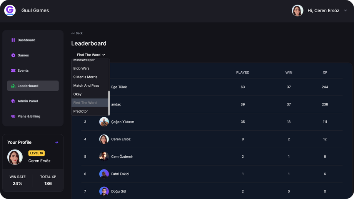Pick Okey from the game list
Screen dimensions: 354x199
click(78, 94)
